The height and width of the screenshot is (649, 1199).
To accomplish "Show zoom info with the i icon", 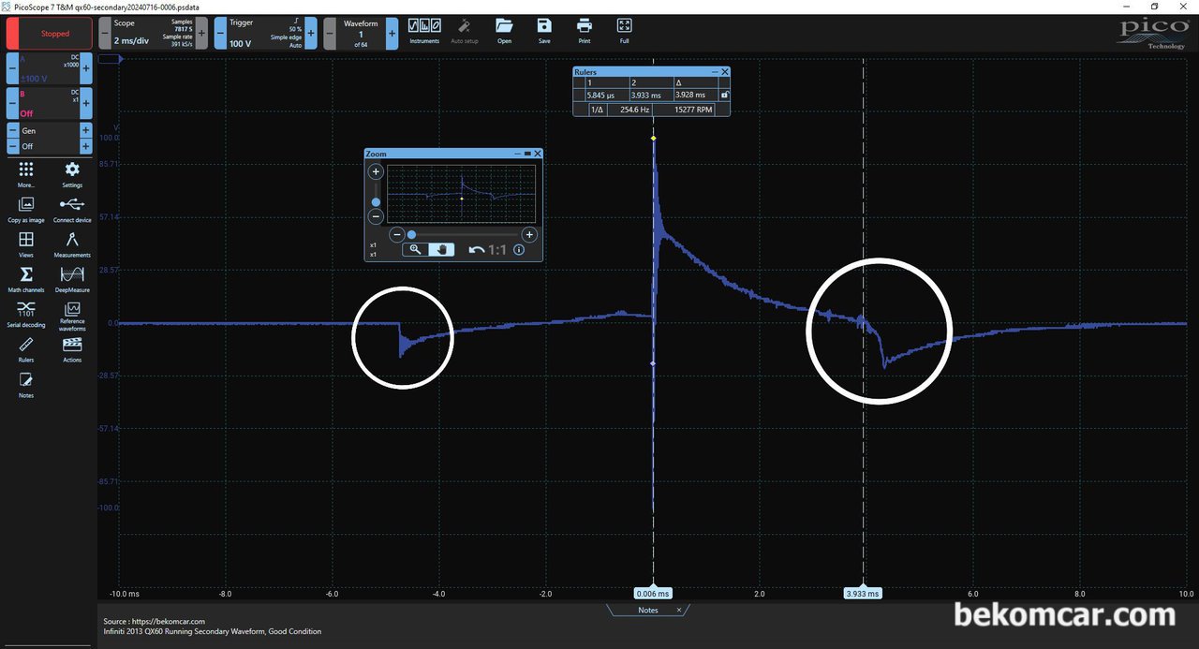I will point(519,250).
